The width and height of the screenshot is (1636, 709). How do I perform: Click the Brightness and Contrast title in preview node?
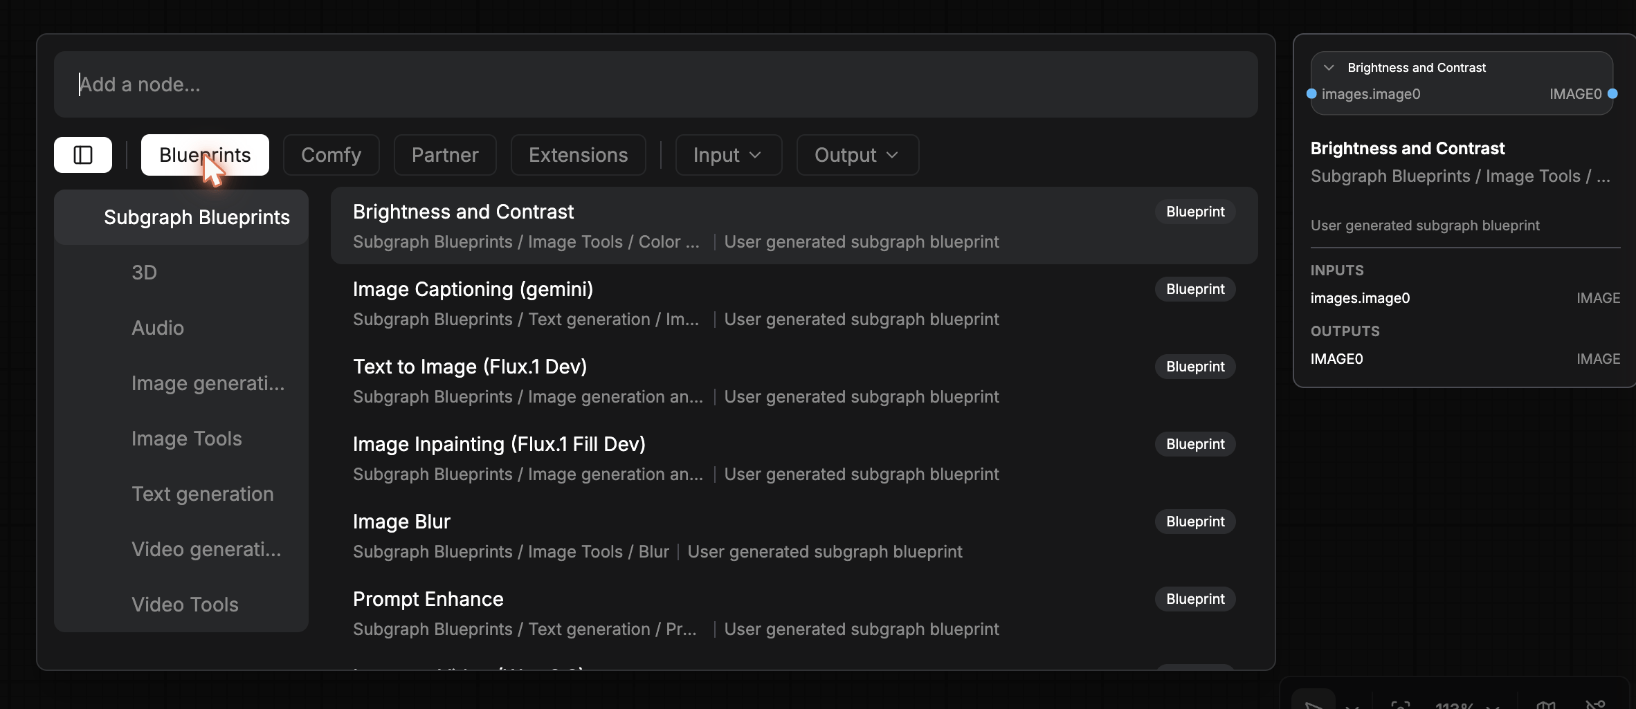1417,68
